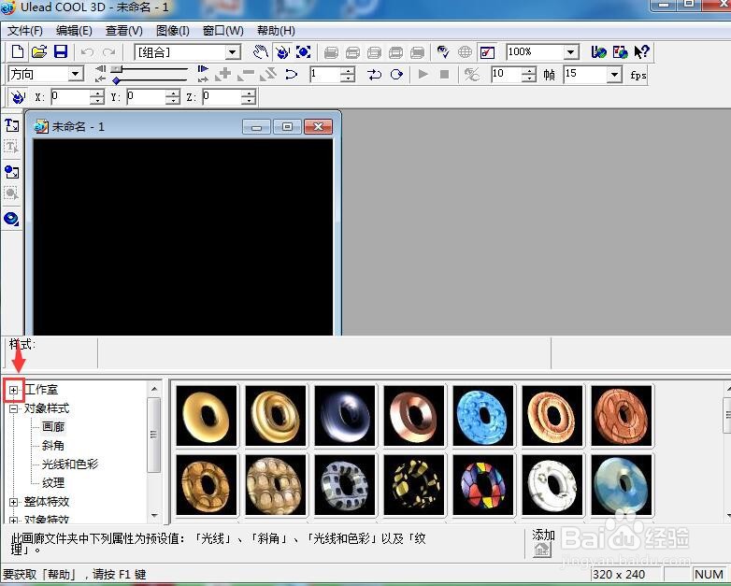Click the Reverse key frames icon

(268, 74)
